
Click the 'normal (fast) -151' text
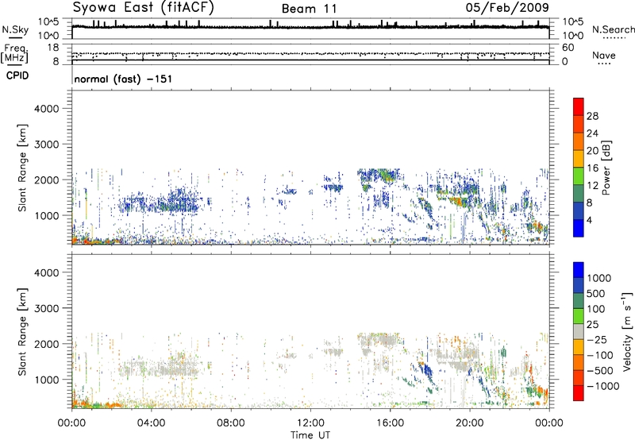(x=123, y=79)
